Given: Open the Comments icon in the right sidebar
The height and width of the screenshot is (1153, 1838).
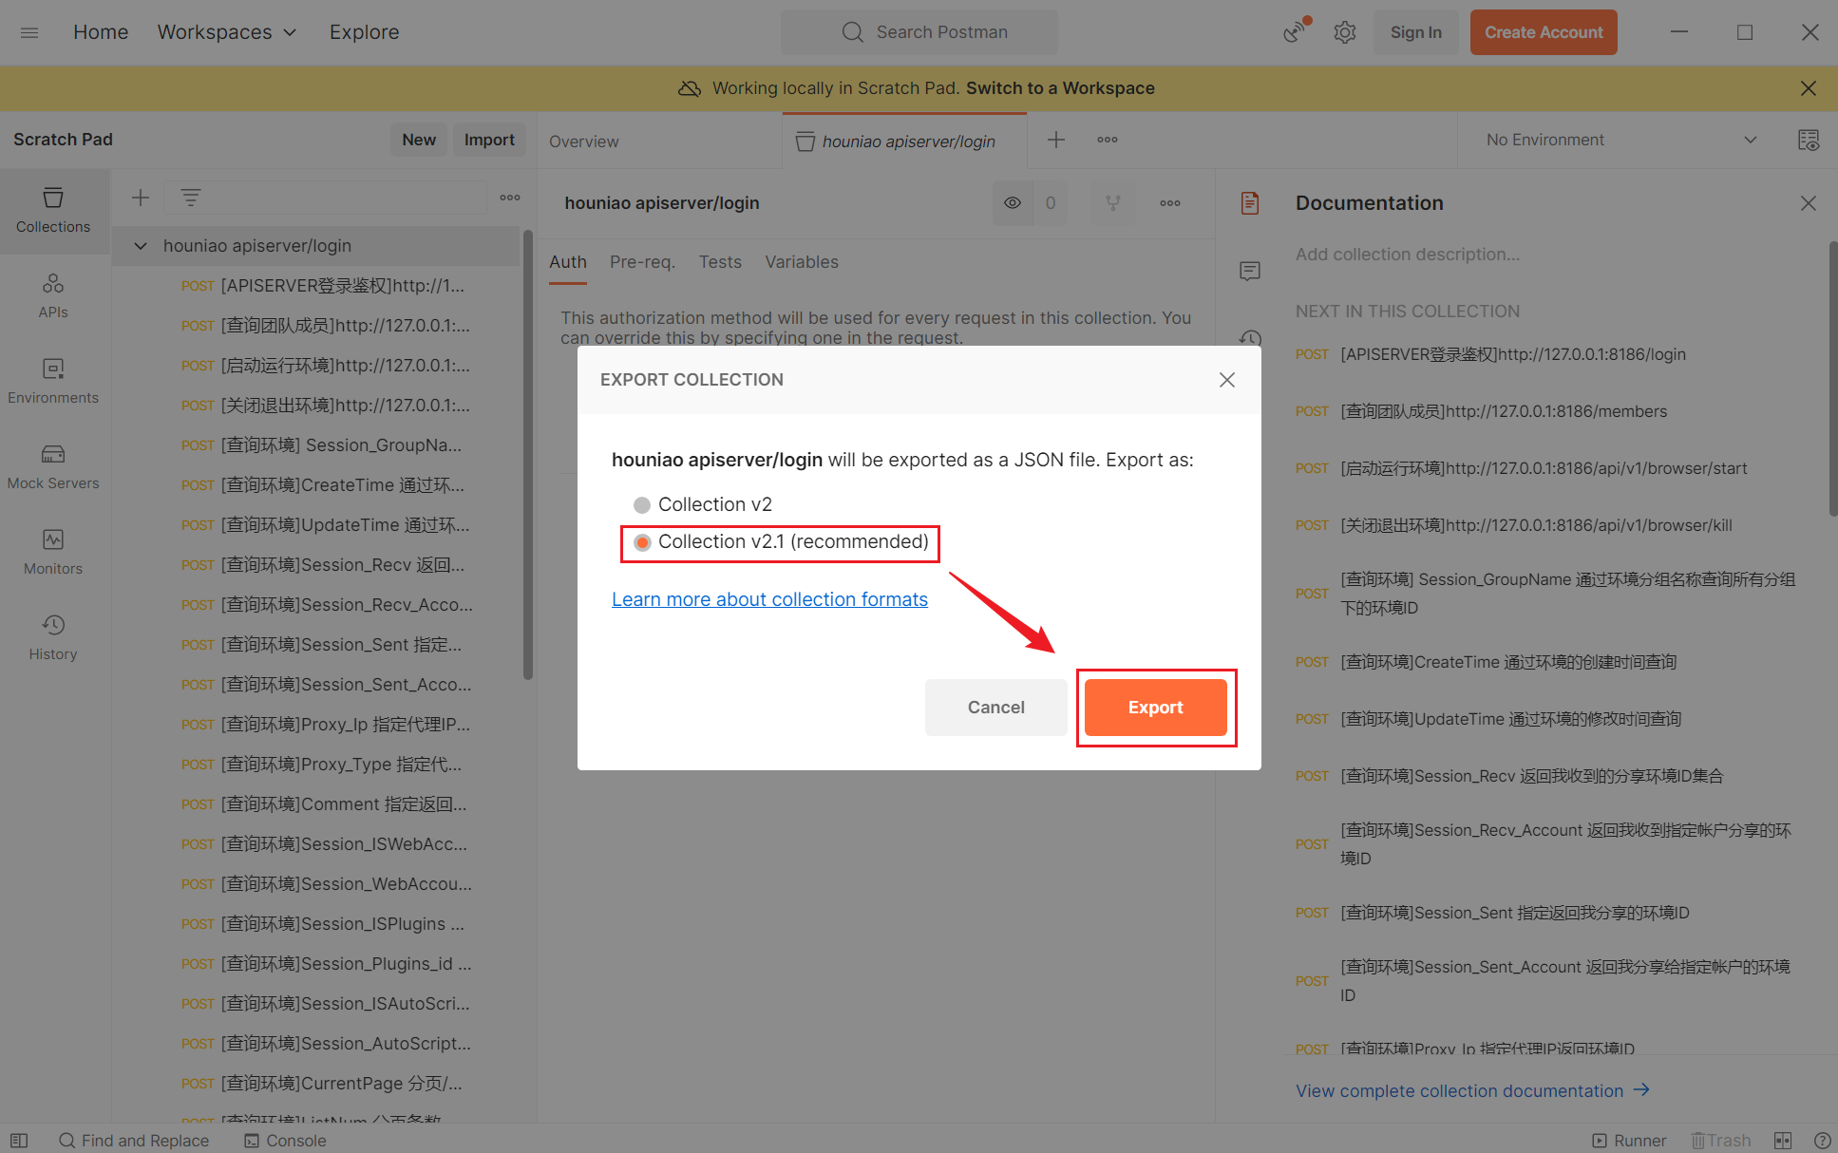Looking at the screenshot, I should point(1249,272).
